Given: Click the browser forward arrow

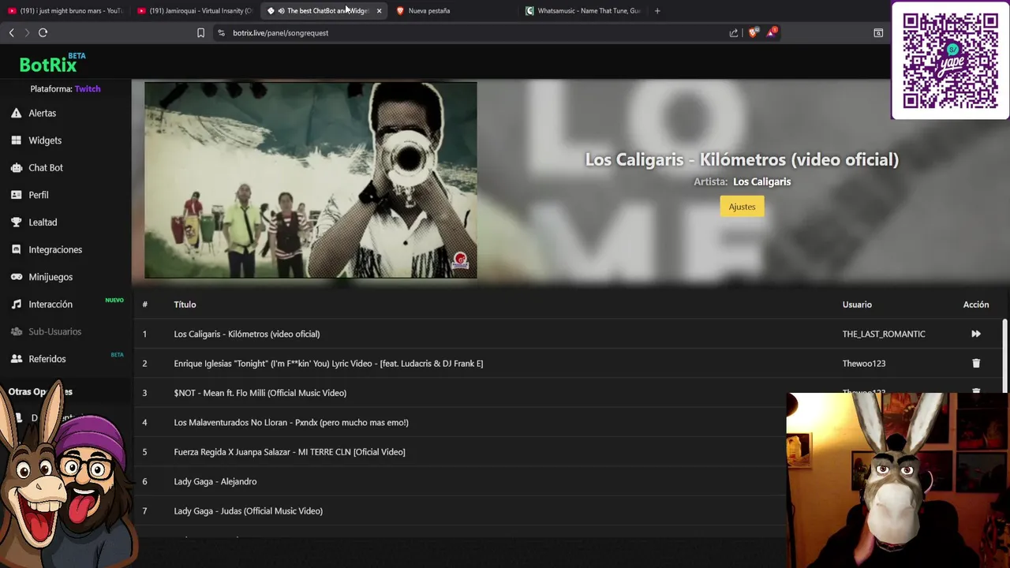Looking at the screenshot, I should coord(27,32).
